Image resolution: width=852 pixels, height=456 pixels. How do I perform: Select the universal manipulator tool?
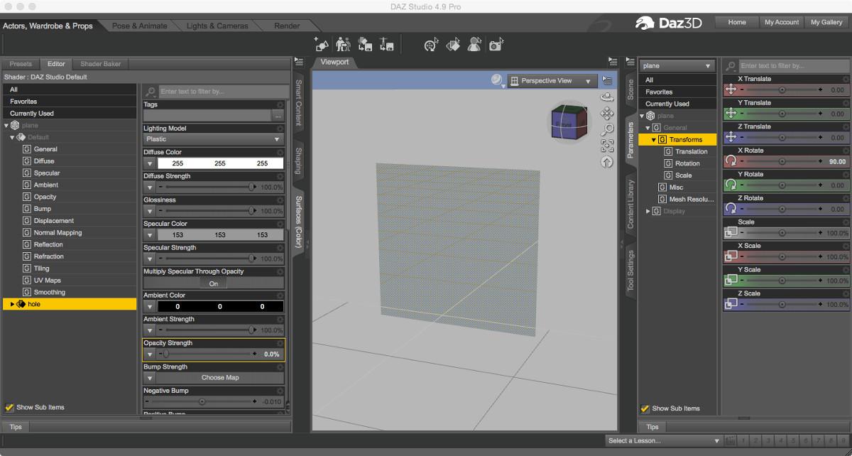(x=431, y=45)
